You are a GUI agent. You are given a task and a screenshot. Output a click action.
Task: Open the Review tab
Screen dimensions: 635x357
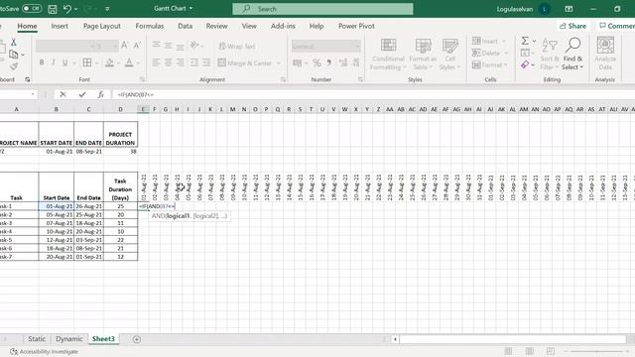click(x=216, y=26)
